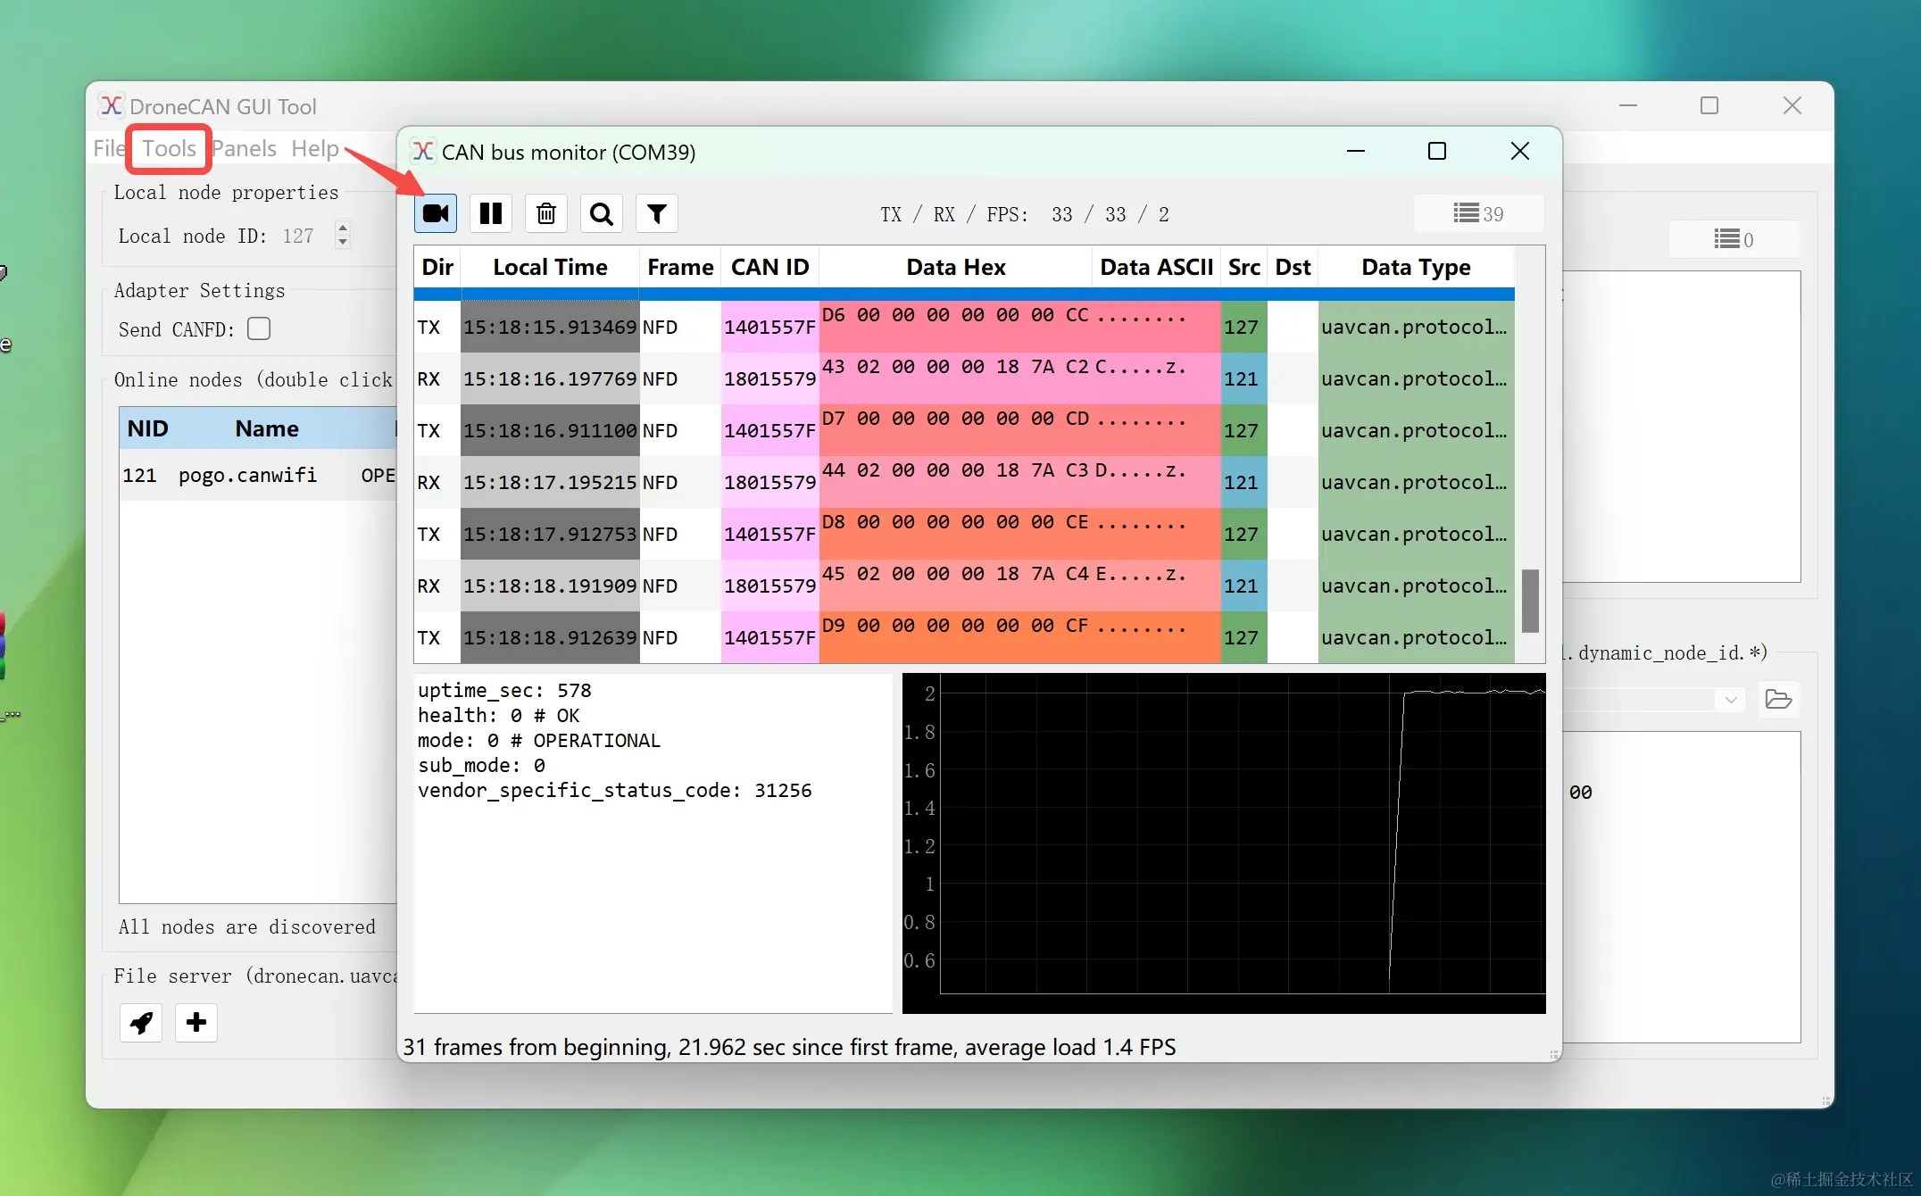Click the CAN ID column header
The width and height of the screenshot is (1921, 1196).
pos(769,267)
